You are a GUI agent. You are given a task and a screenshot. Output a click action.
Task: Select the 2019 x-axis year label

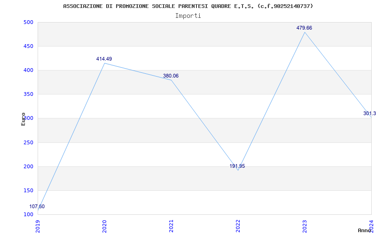pyautogui.click(x=38, y=227)
